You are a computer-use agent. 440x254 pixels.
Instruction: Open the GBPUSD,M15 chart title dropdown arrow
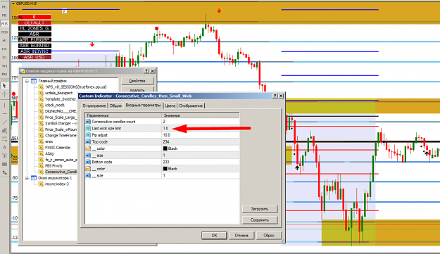[13, 4]
